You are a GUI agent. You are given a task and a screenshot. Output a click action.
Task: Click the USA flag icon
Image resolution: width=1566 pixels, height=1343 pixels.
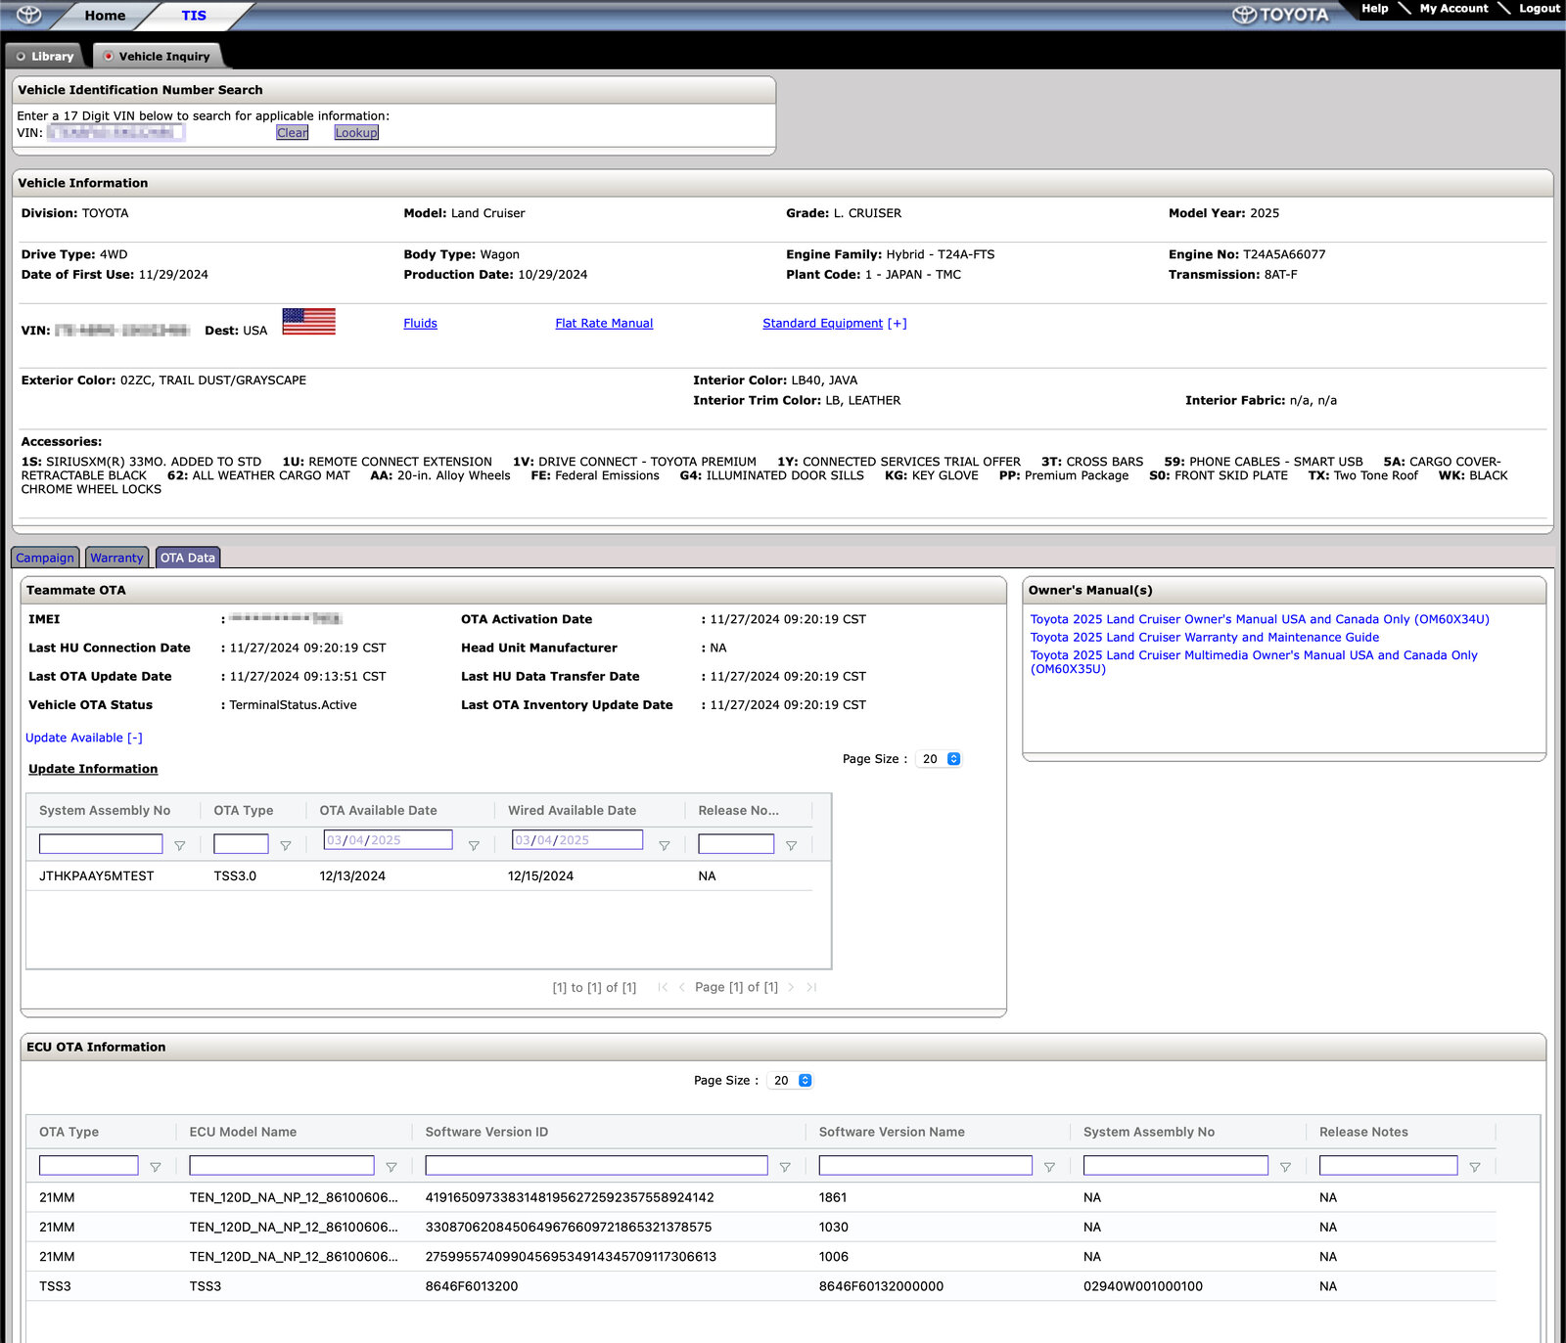308,321
